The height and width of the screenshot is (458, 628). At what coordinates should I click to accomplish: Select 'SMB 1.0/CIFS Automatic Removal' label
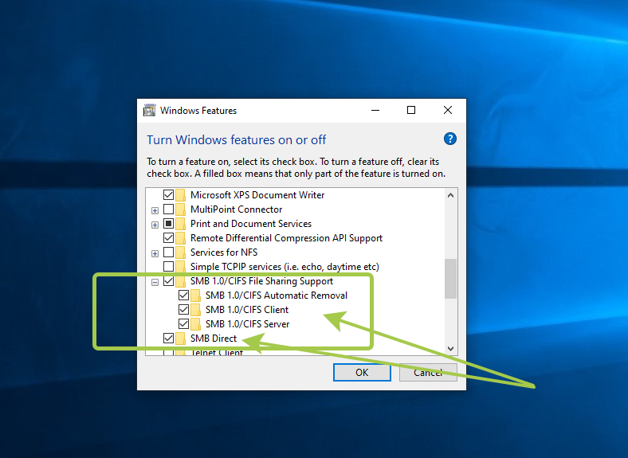(x=277, y=296)
